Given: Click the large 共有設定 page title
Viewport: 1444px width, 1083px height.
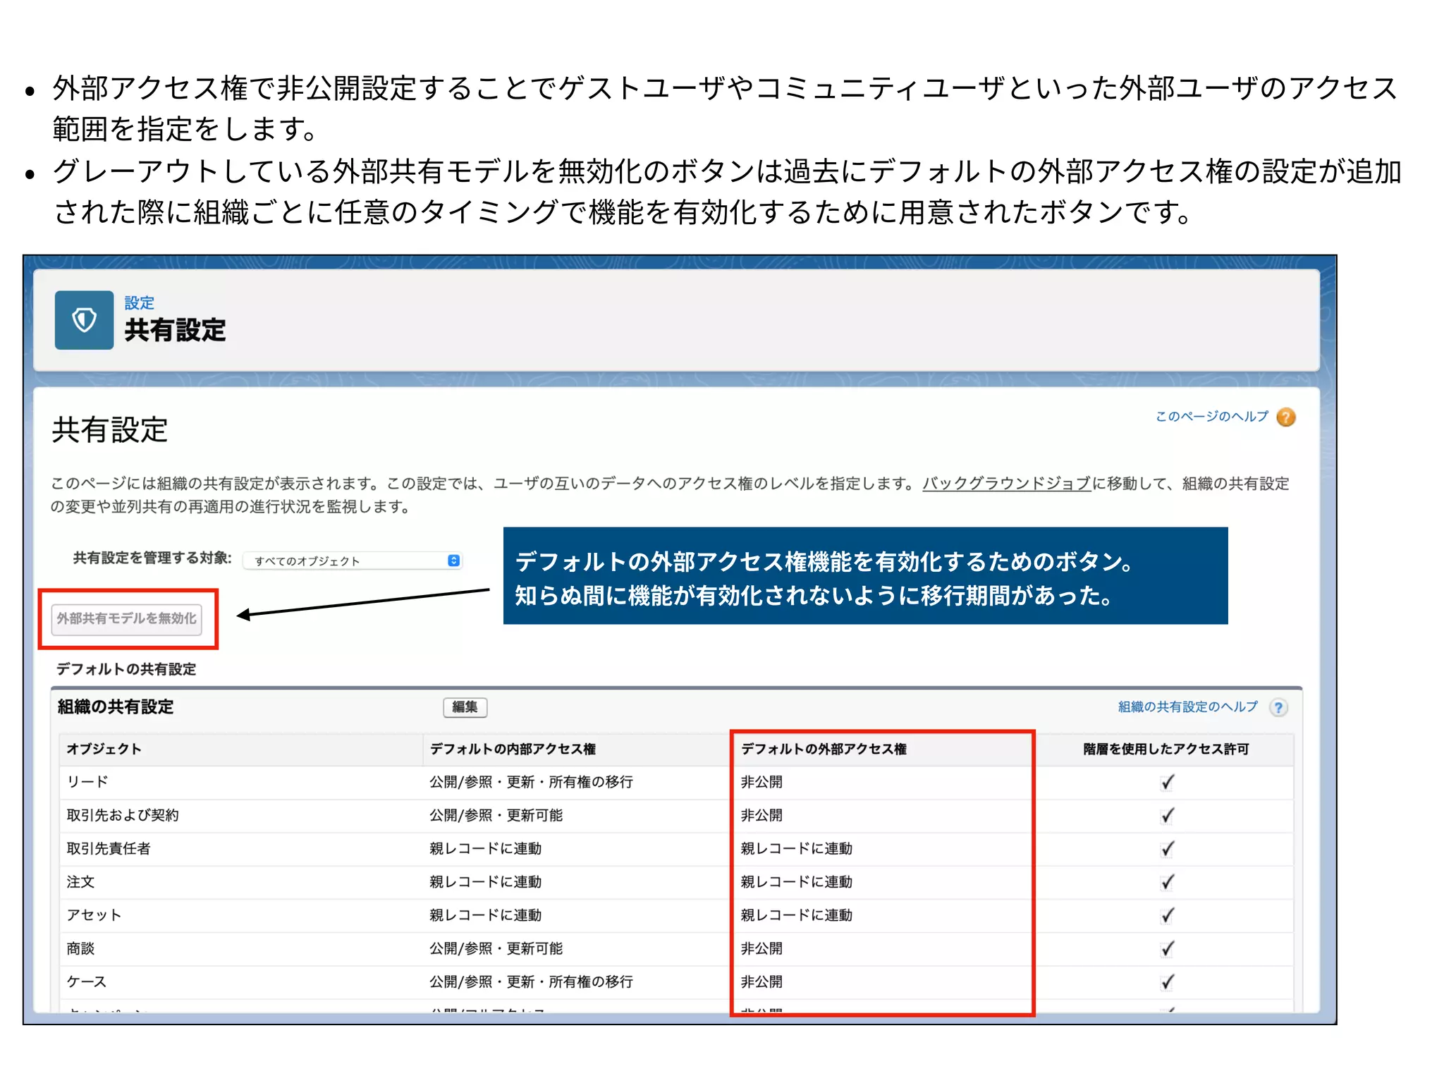Looking at the screenshot, I should 110,430.
